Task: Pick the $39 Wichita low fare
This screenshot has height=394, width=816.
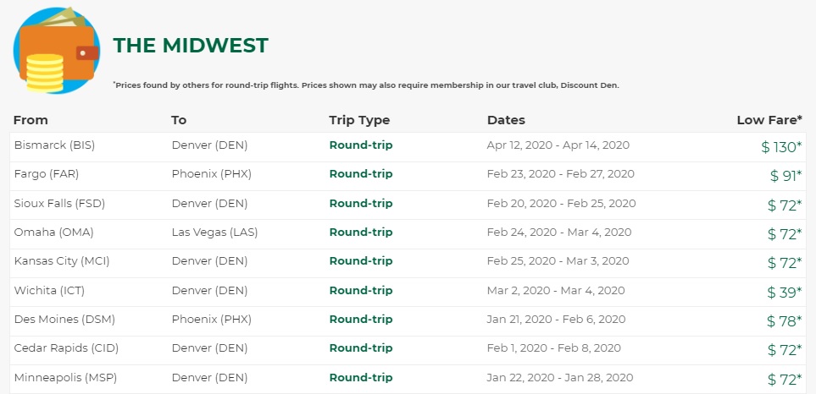Action: click(784, 293)
